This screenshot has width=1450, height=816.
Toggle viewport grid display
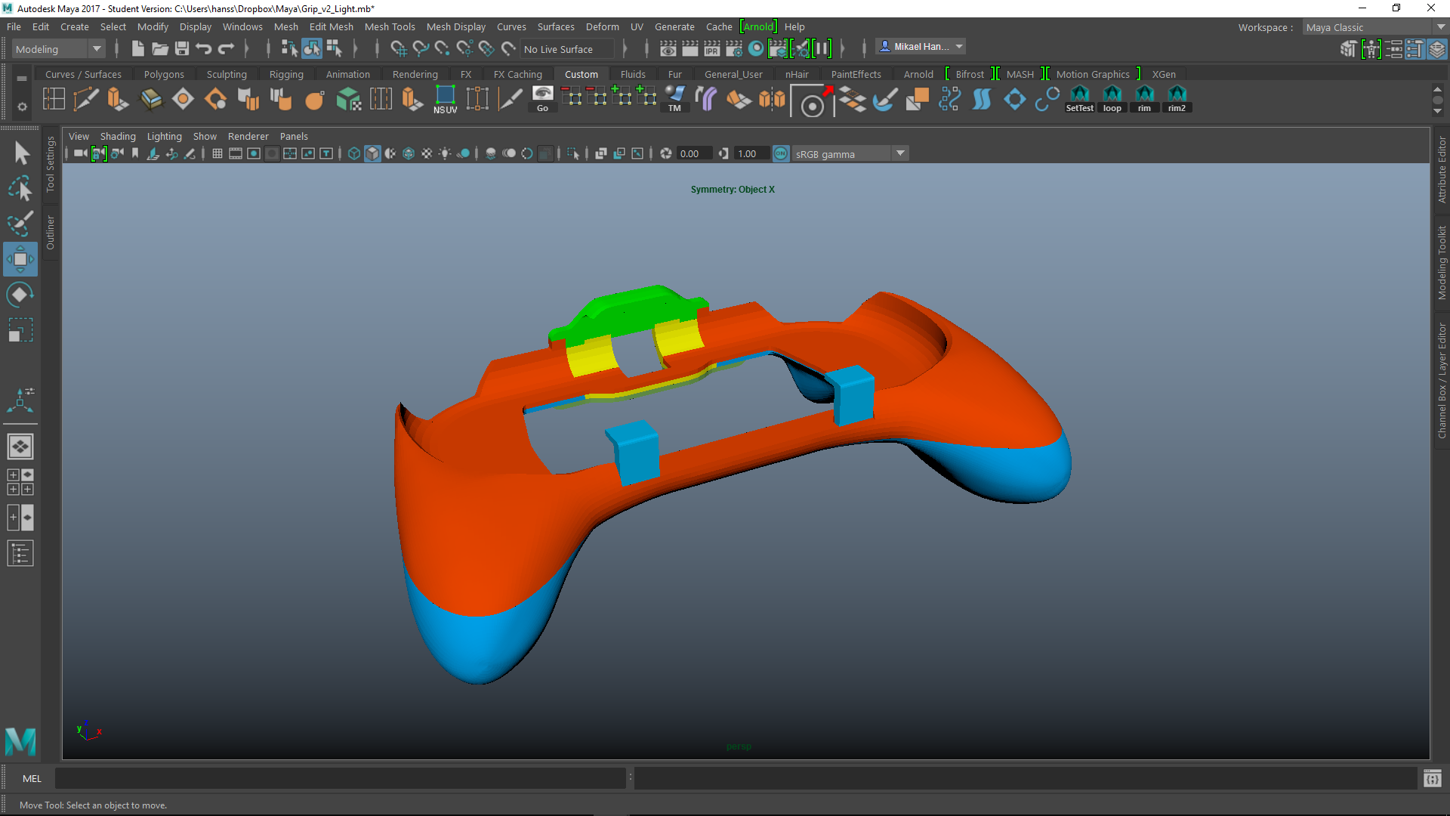tap(217, 153)
